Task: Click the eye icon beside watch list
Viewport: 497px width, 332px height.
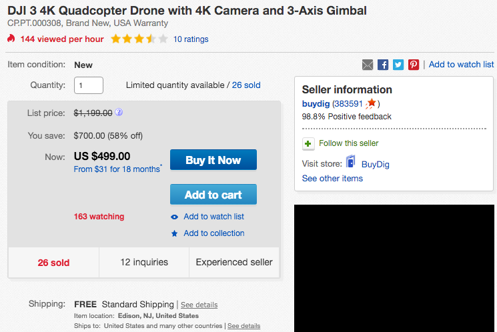Action: pyautogui.click(x=174, y=217)
